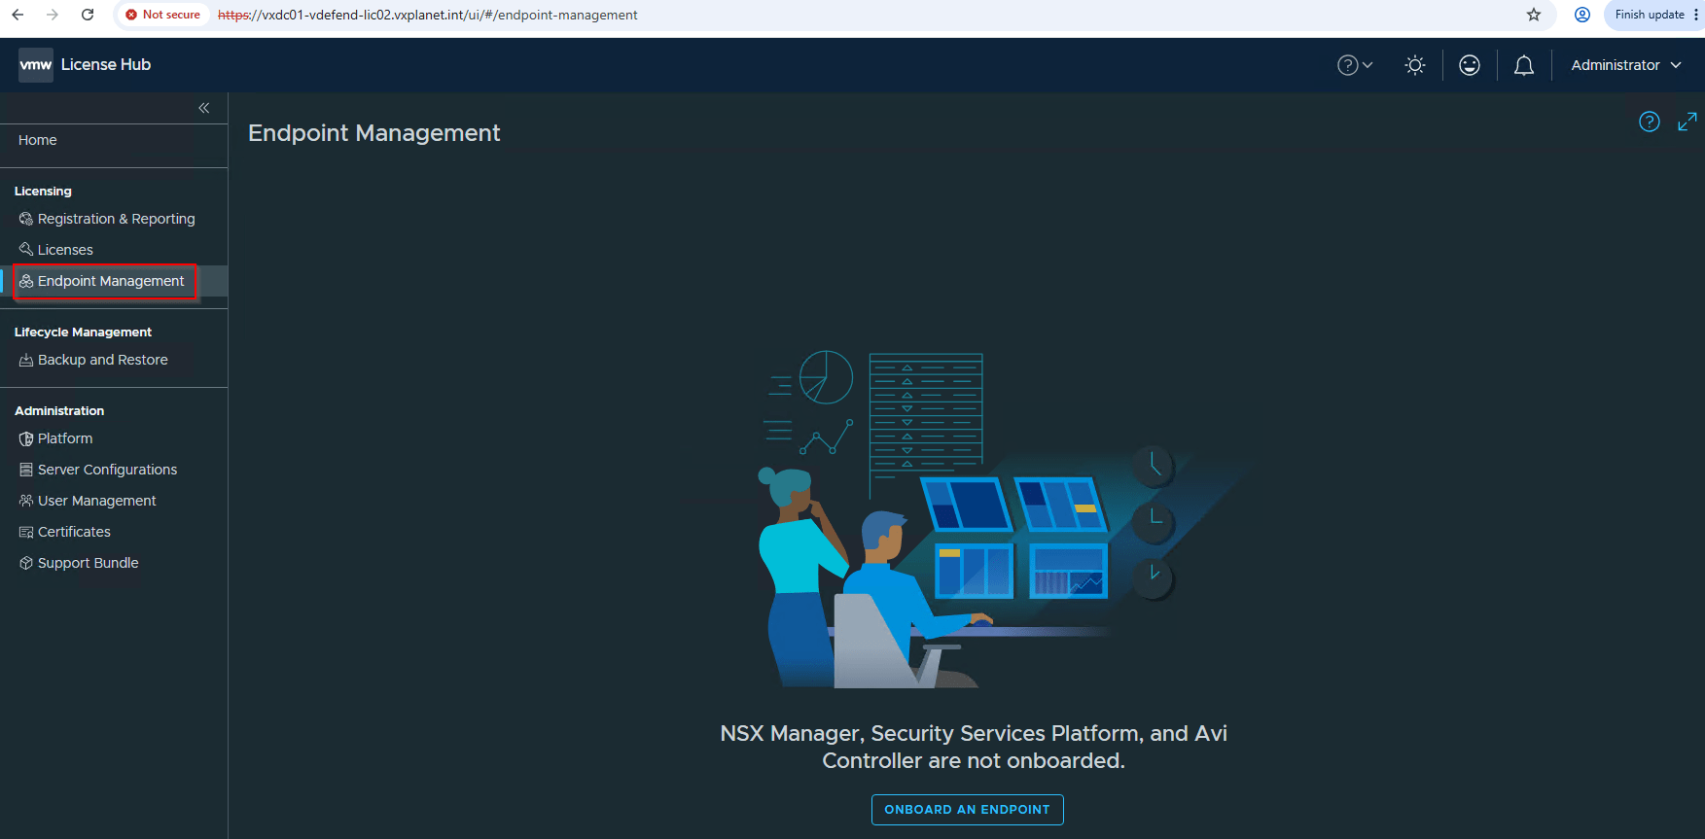Open browser profile icon
Viewport: 1705px width, 839px height.
[x=1582, y=15]
